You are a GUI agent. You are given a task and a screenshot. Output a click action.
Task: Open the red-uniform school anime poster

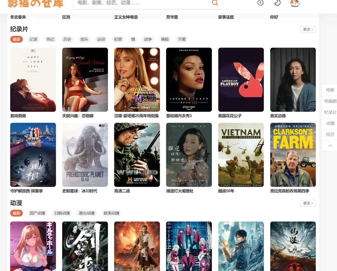(x=189, y=246)
